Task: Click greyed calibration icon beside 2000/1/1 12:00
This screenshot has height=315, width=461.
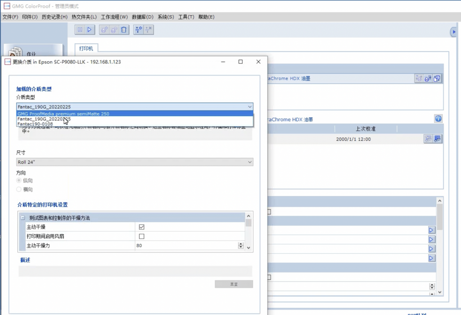Action: point(428,139)
